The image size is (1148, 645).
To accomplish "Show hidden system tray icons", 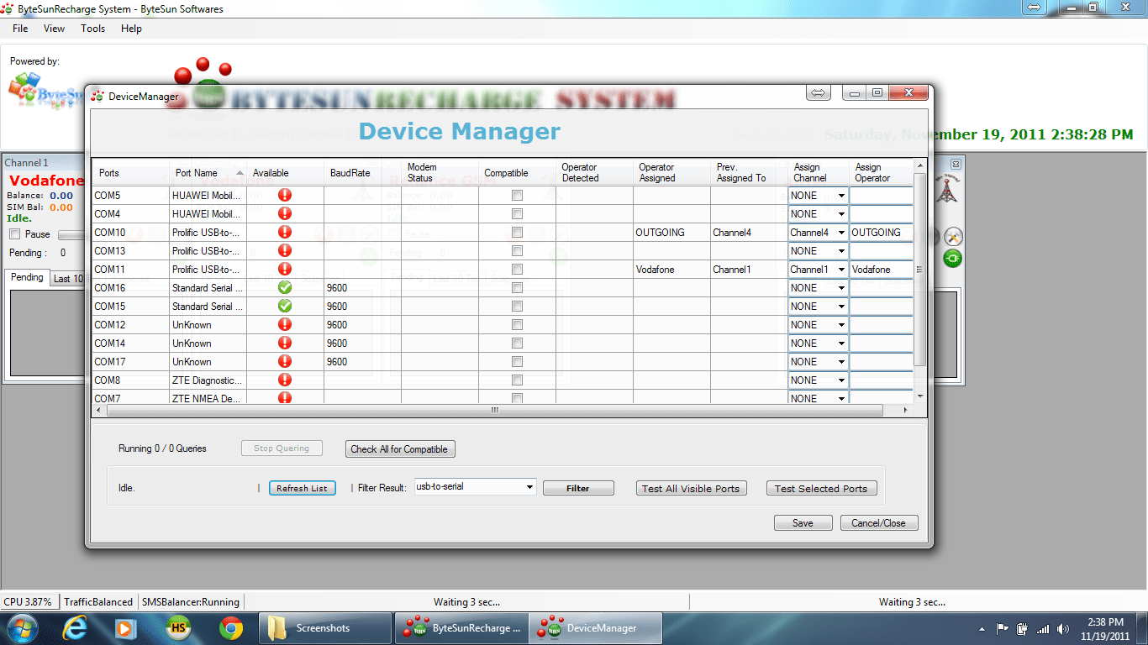I will [982, 628].
